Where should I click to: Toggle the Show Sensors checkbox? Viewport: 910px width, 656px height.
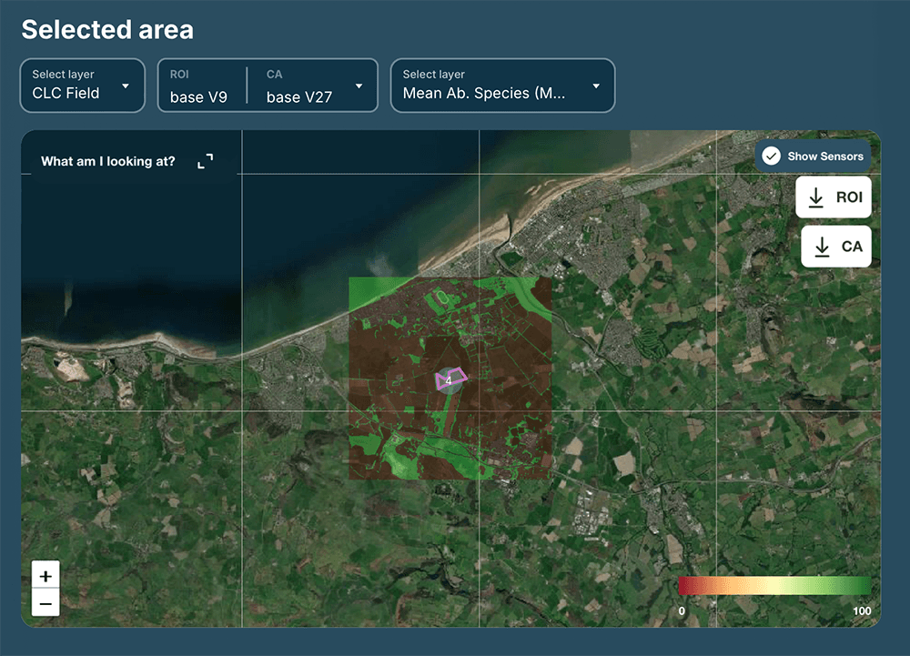772,156
